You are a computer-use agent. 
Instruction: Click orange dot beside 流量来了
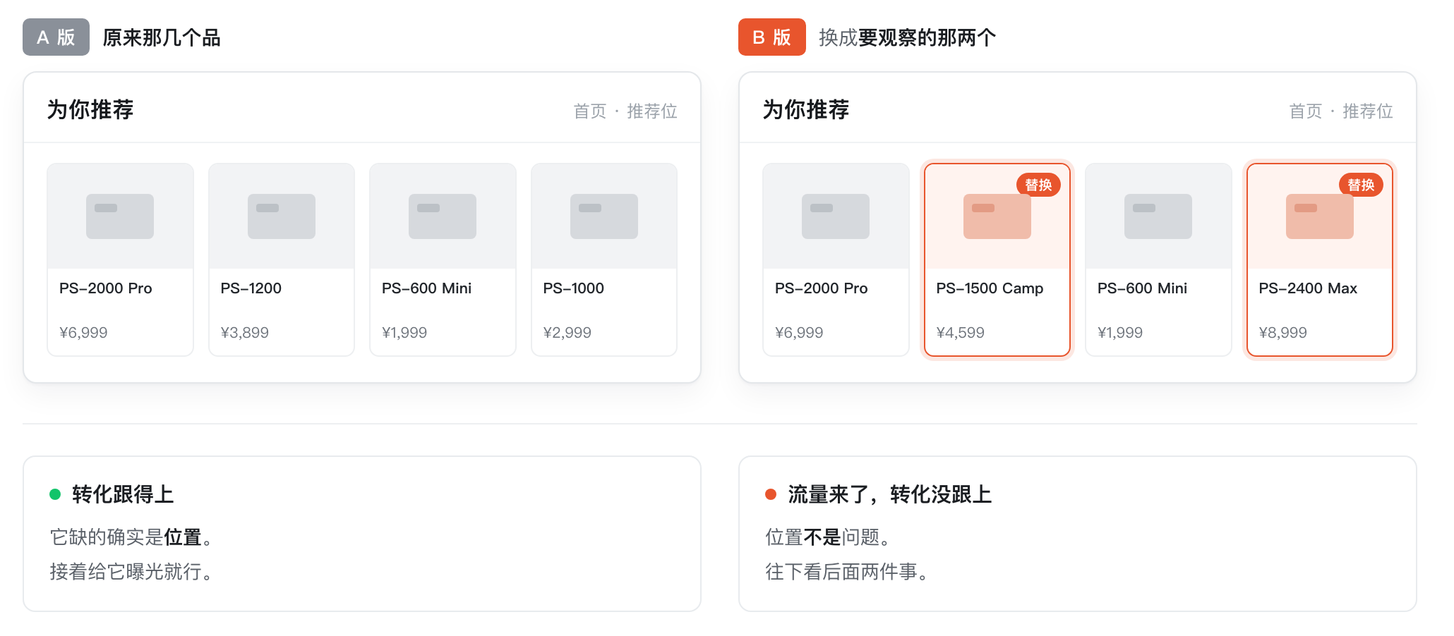[x=771, y=494]
